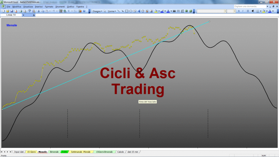The image size is (279, 157).
Task: Expand the drawing Fill Color dropdown arrow
Action: (x=159, y=11)
